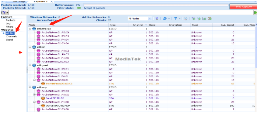Collapse the mtklab network tree node
The width and height of the screenshot is (258, 116).
pos(30,47)
